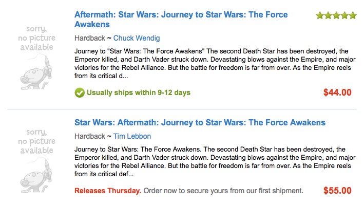View author Tim Lebbon's page
Viewport: 364px width, 205px height.
tap(132, 136)
